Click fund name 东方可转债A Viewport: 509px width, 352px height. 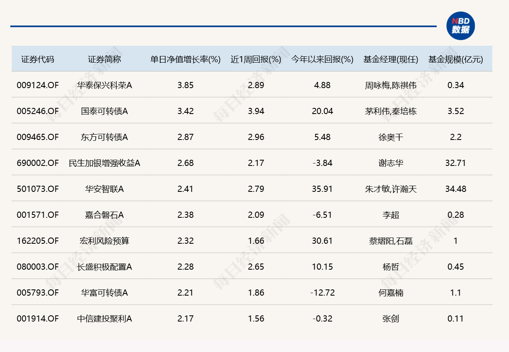pos(104,137)
